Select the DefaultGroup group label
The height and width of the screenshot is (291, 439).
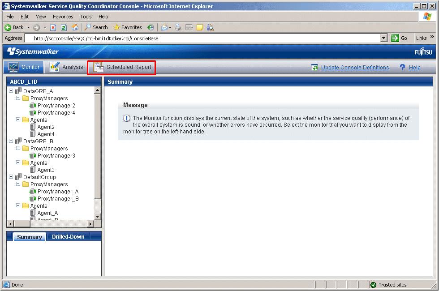tap(39, 177)
